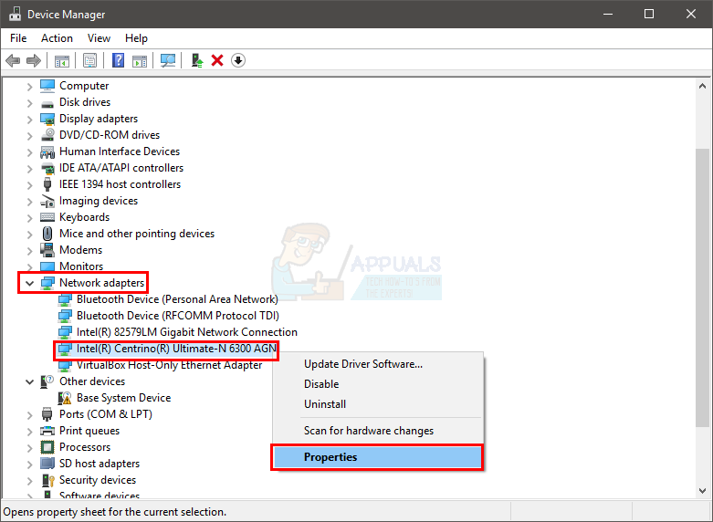Choose Disable in the context menu

(378, 384)
